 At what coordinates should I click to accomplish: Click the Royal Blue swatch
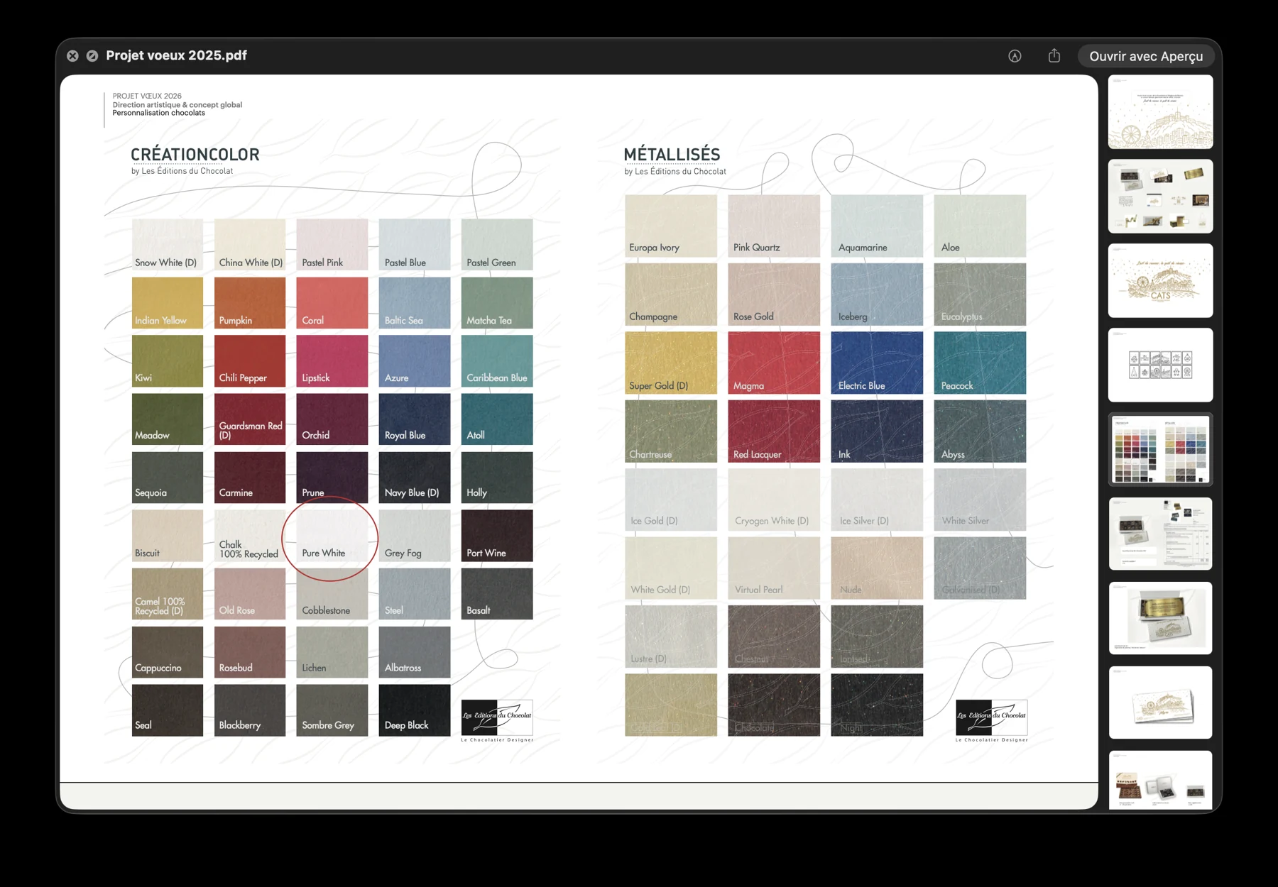tap(415, 419)
